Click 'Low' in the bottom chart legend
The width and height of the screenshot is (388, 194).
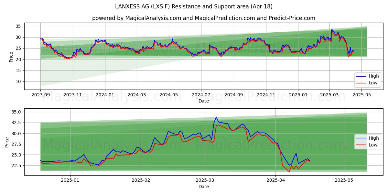pyautogui.click(x=373, y=145)
